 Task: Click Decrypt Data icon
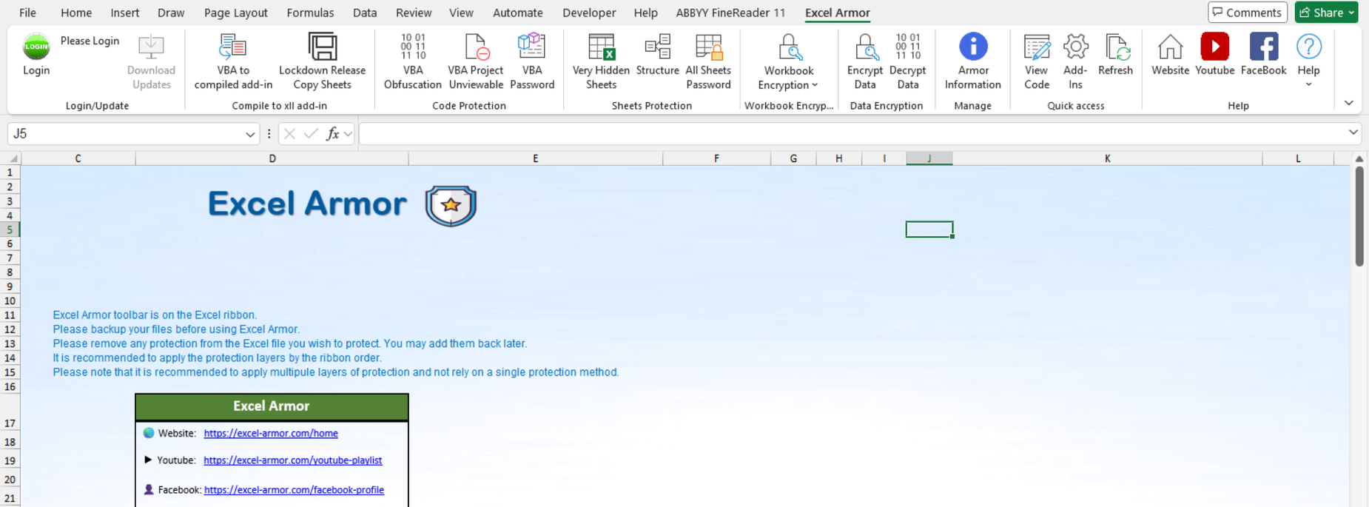(x=908, y=47)
